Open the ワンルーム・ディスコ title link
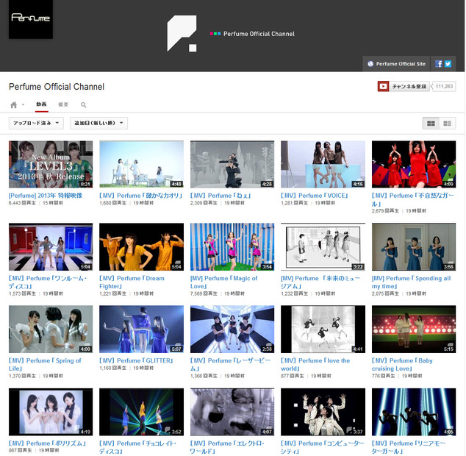 [48, 282]
